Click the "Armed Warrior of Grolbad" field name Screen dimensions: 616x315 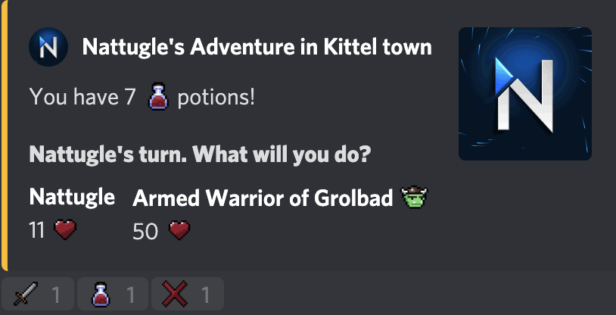tap(263, 198)
